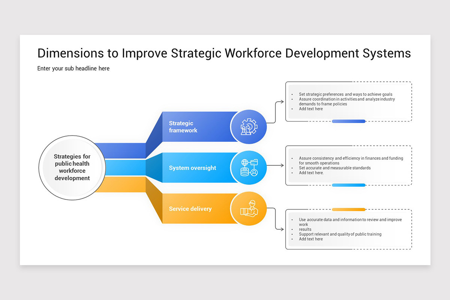Click the arrow pointing to Strategic framework details
This screenshot has width=450, height=300.
click(x=279, y=102)
